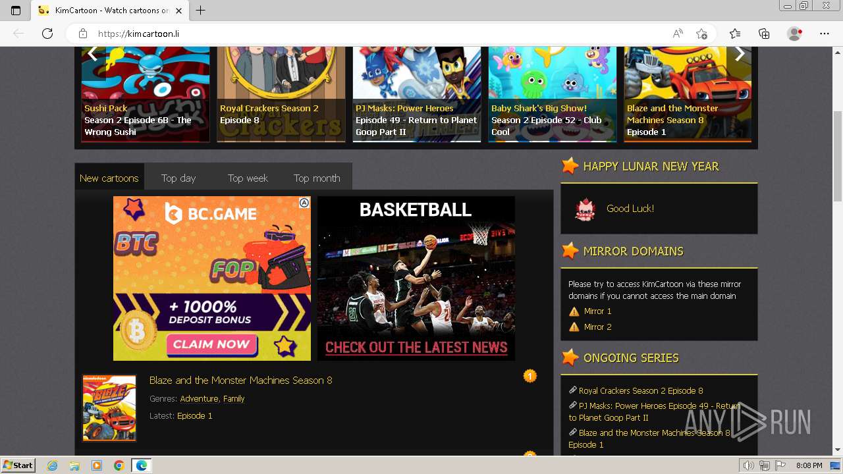
Task: Click the orange rank 1 badge
Action: 530,376
